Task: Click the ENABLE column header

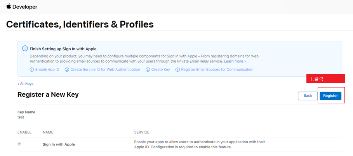Action: 24,132
